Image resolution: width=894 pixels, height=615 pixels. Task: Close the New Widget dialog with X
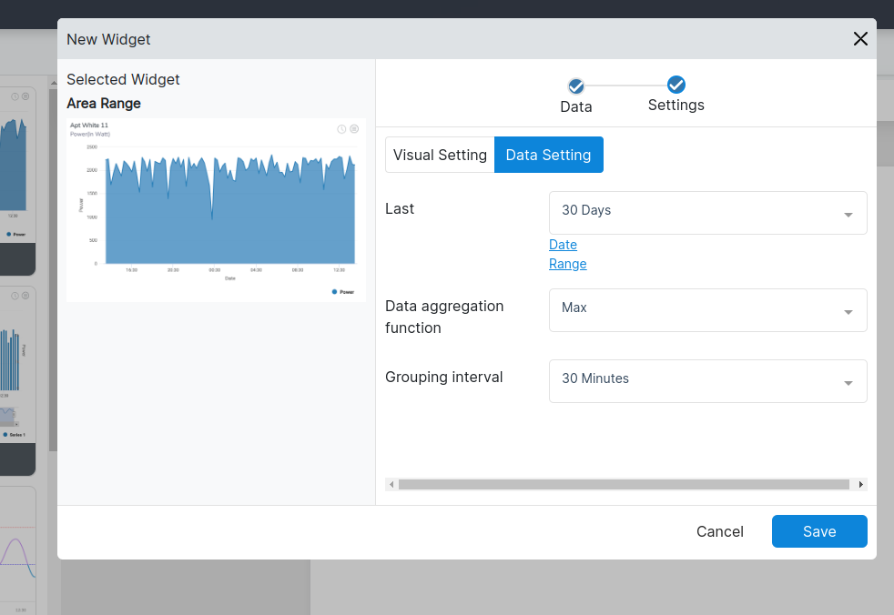click(x=859, y=38)
